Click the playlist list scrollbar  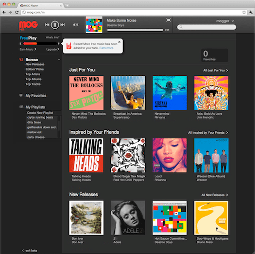[x=59, y=126]
